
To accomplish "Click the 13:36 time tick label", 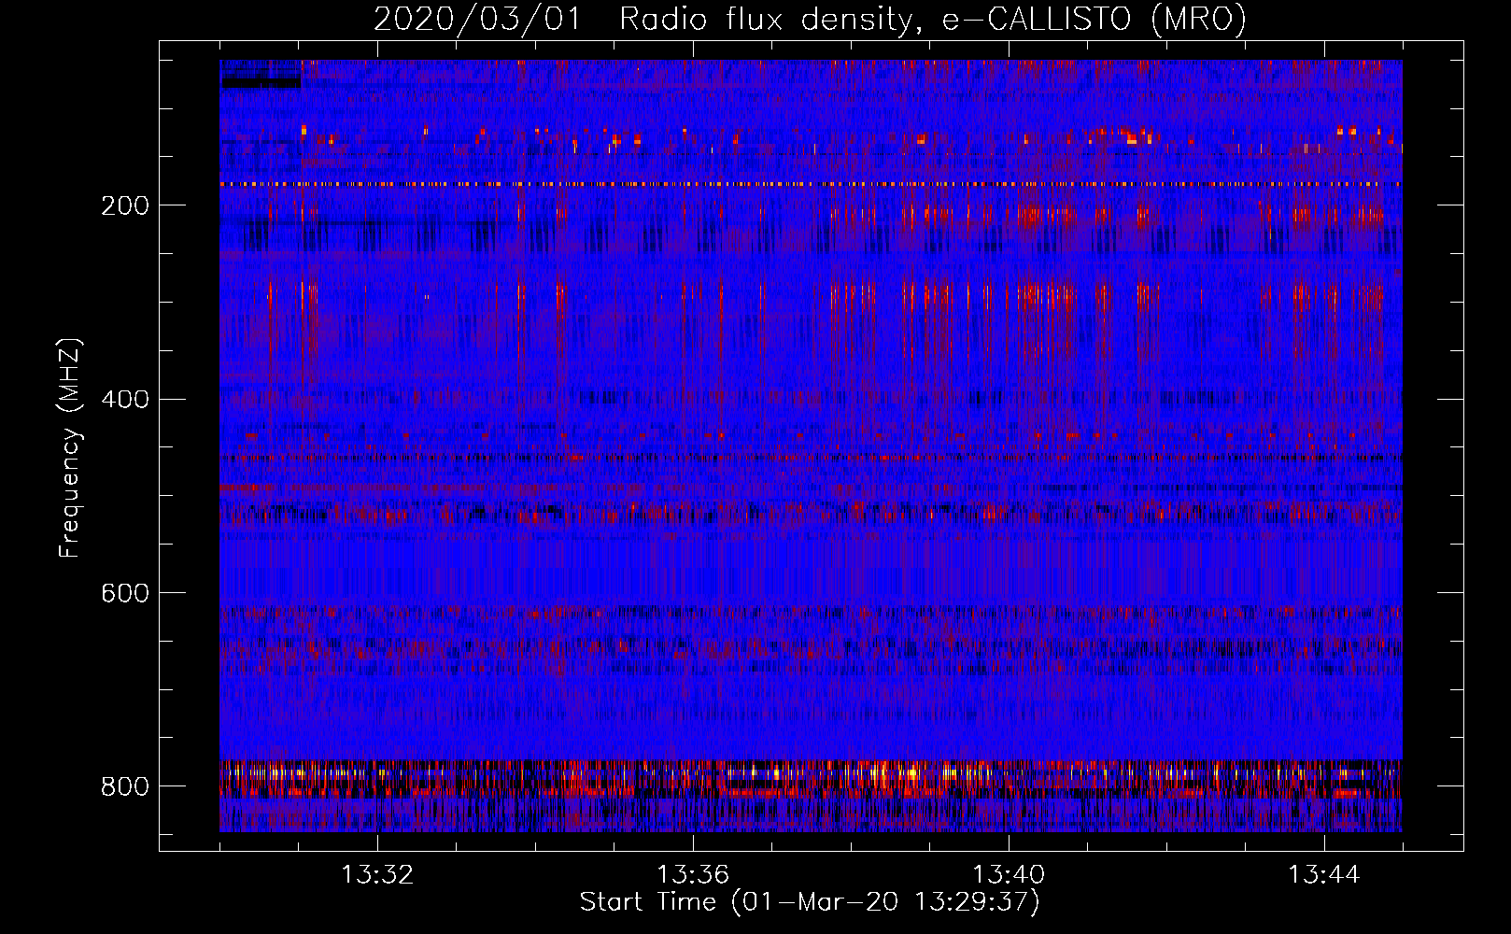I will click(x=693, y=875).
